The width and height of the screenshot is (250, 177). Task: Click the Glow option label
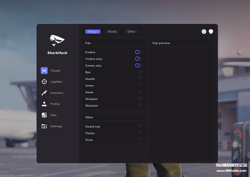pos(89,140)
